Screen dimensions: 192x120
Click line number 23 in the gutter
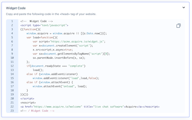[x=12, y=111]
